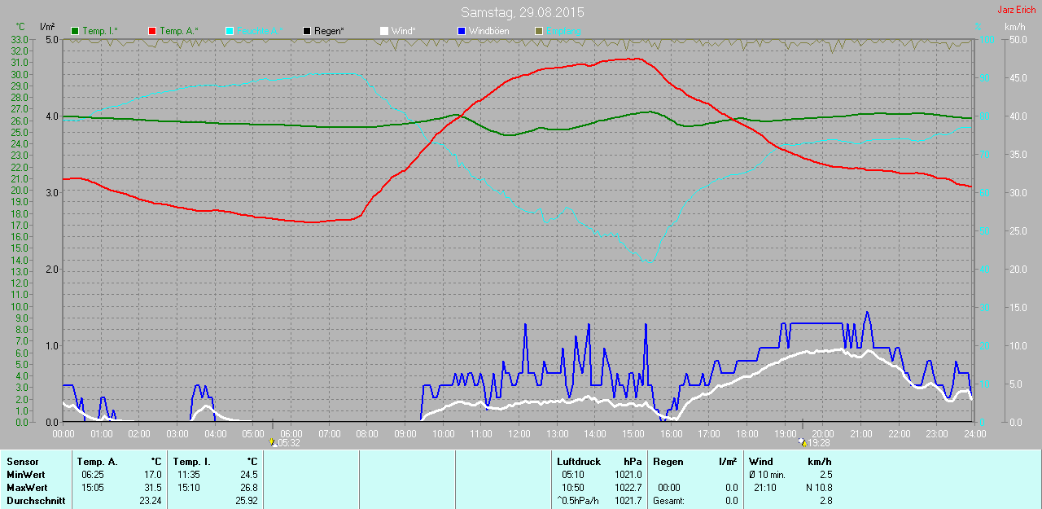Click the 'Durchschnitt' row header
The width and height of the screenshot is (1042, 509).
36,501
